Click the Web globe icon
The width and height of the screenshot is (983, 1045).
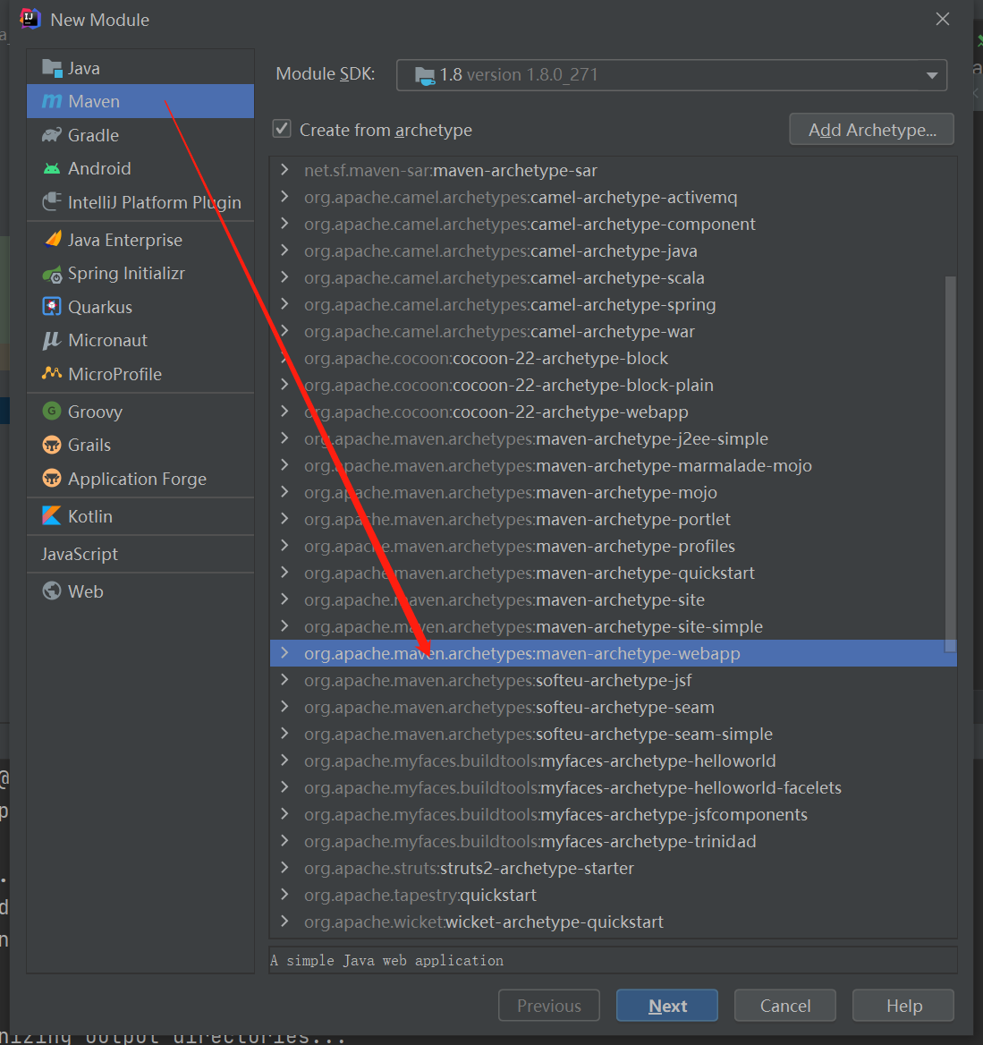[51, 591]
